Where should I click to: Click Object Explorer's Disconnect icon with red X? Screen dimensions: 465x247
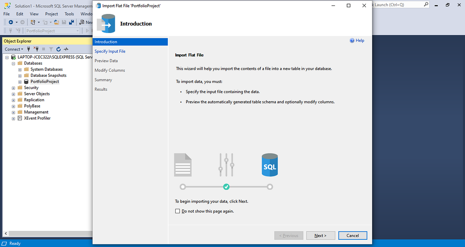36,49
